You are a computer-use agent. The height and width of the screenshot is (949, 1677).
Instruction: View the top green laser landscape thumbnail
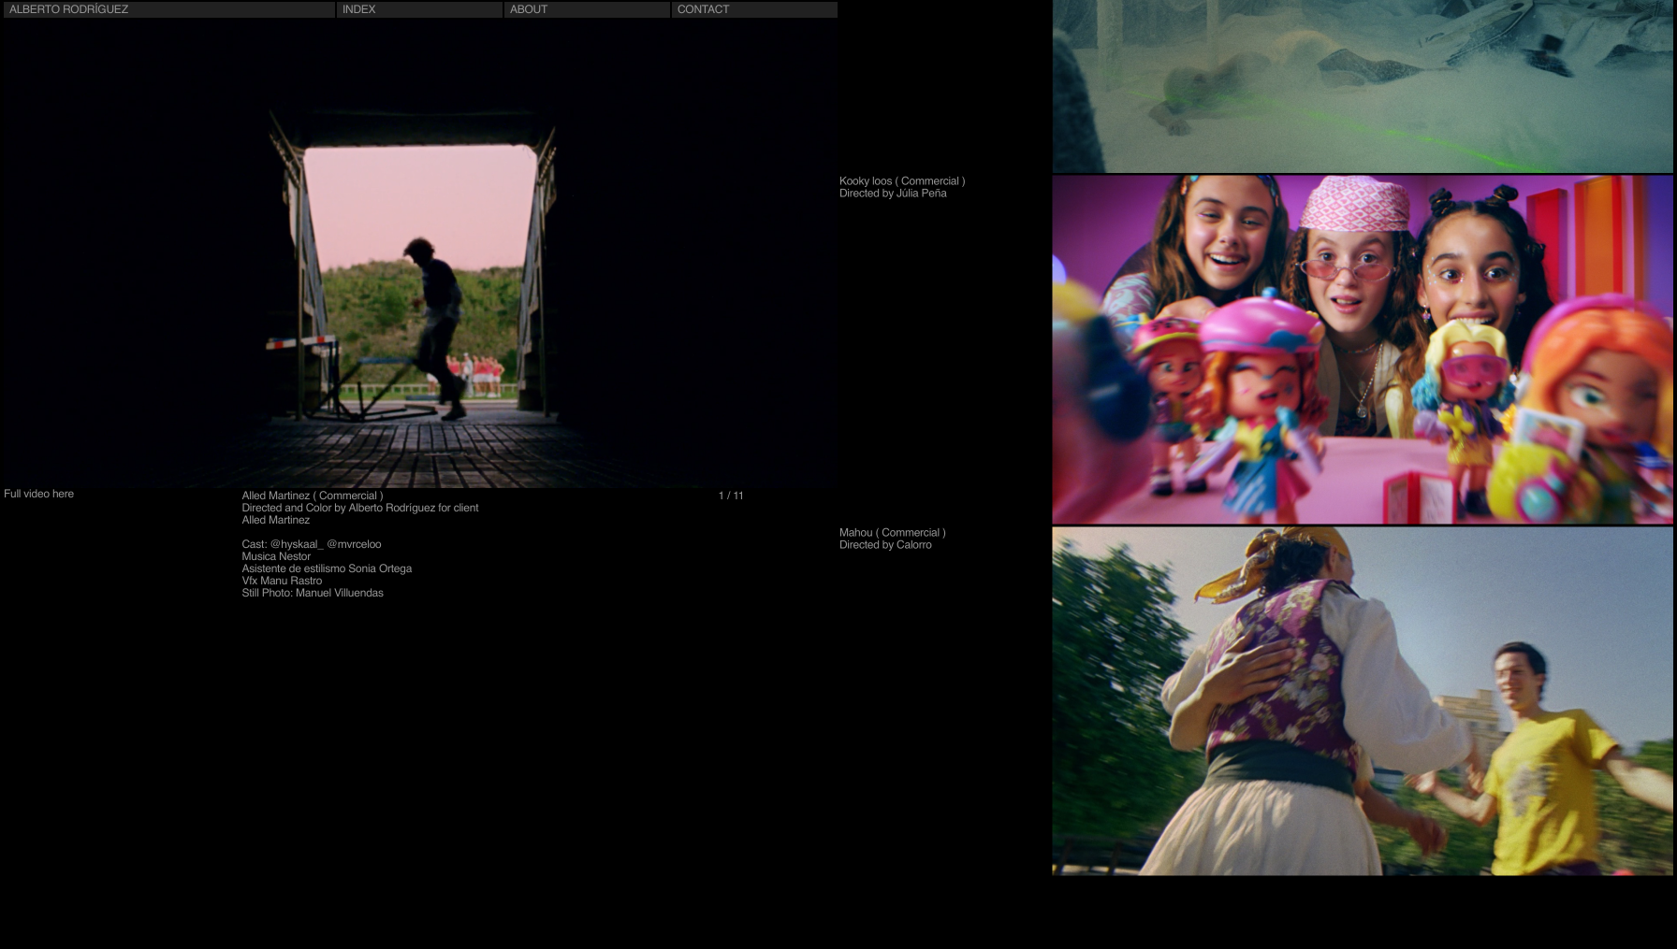tap(1362, 86)
